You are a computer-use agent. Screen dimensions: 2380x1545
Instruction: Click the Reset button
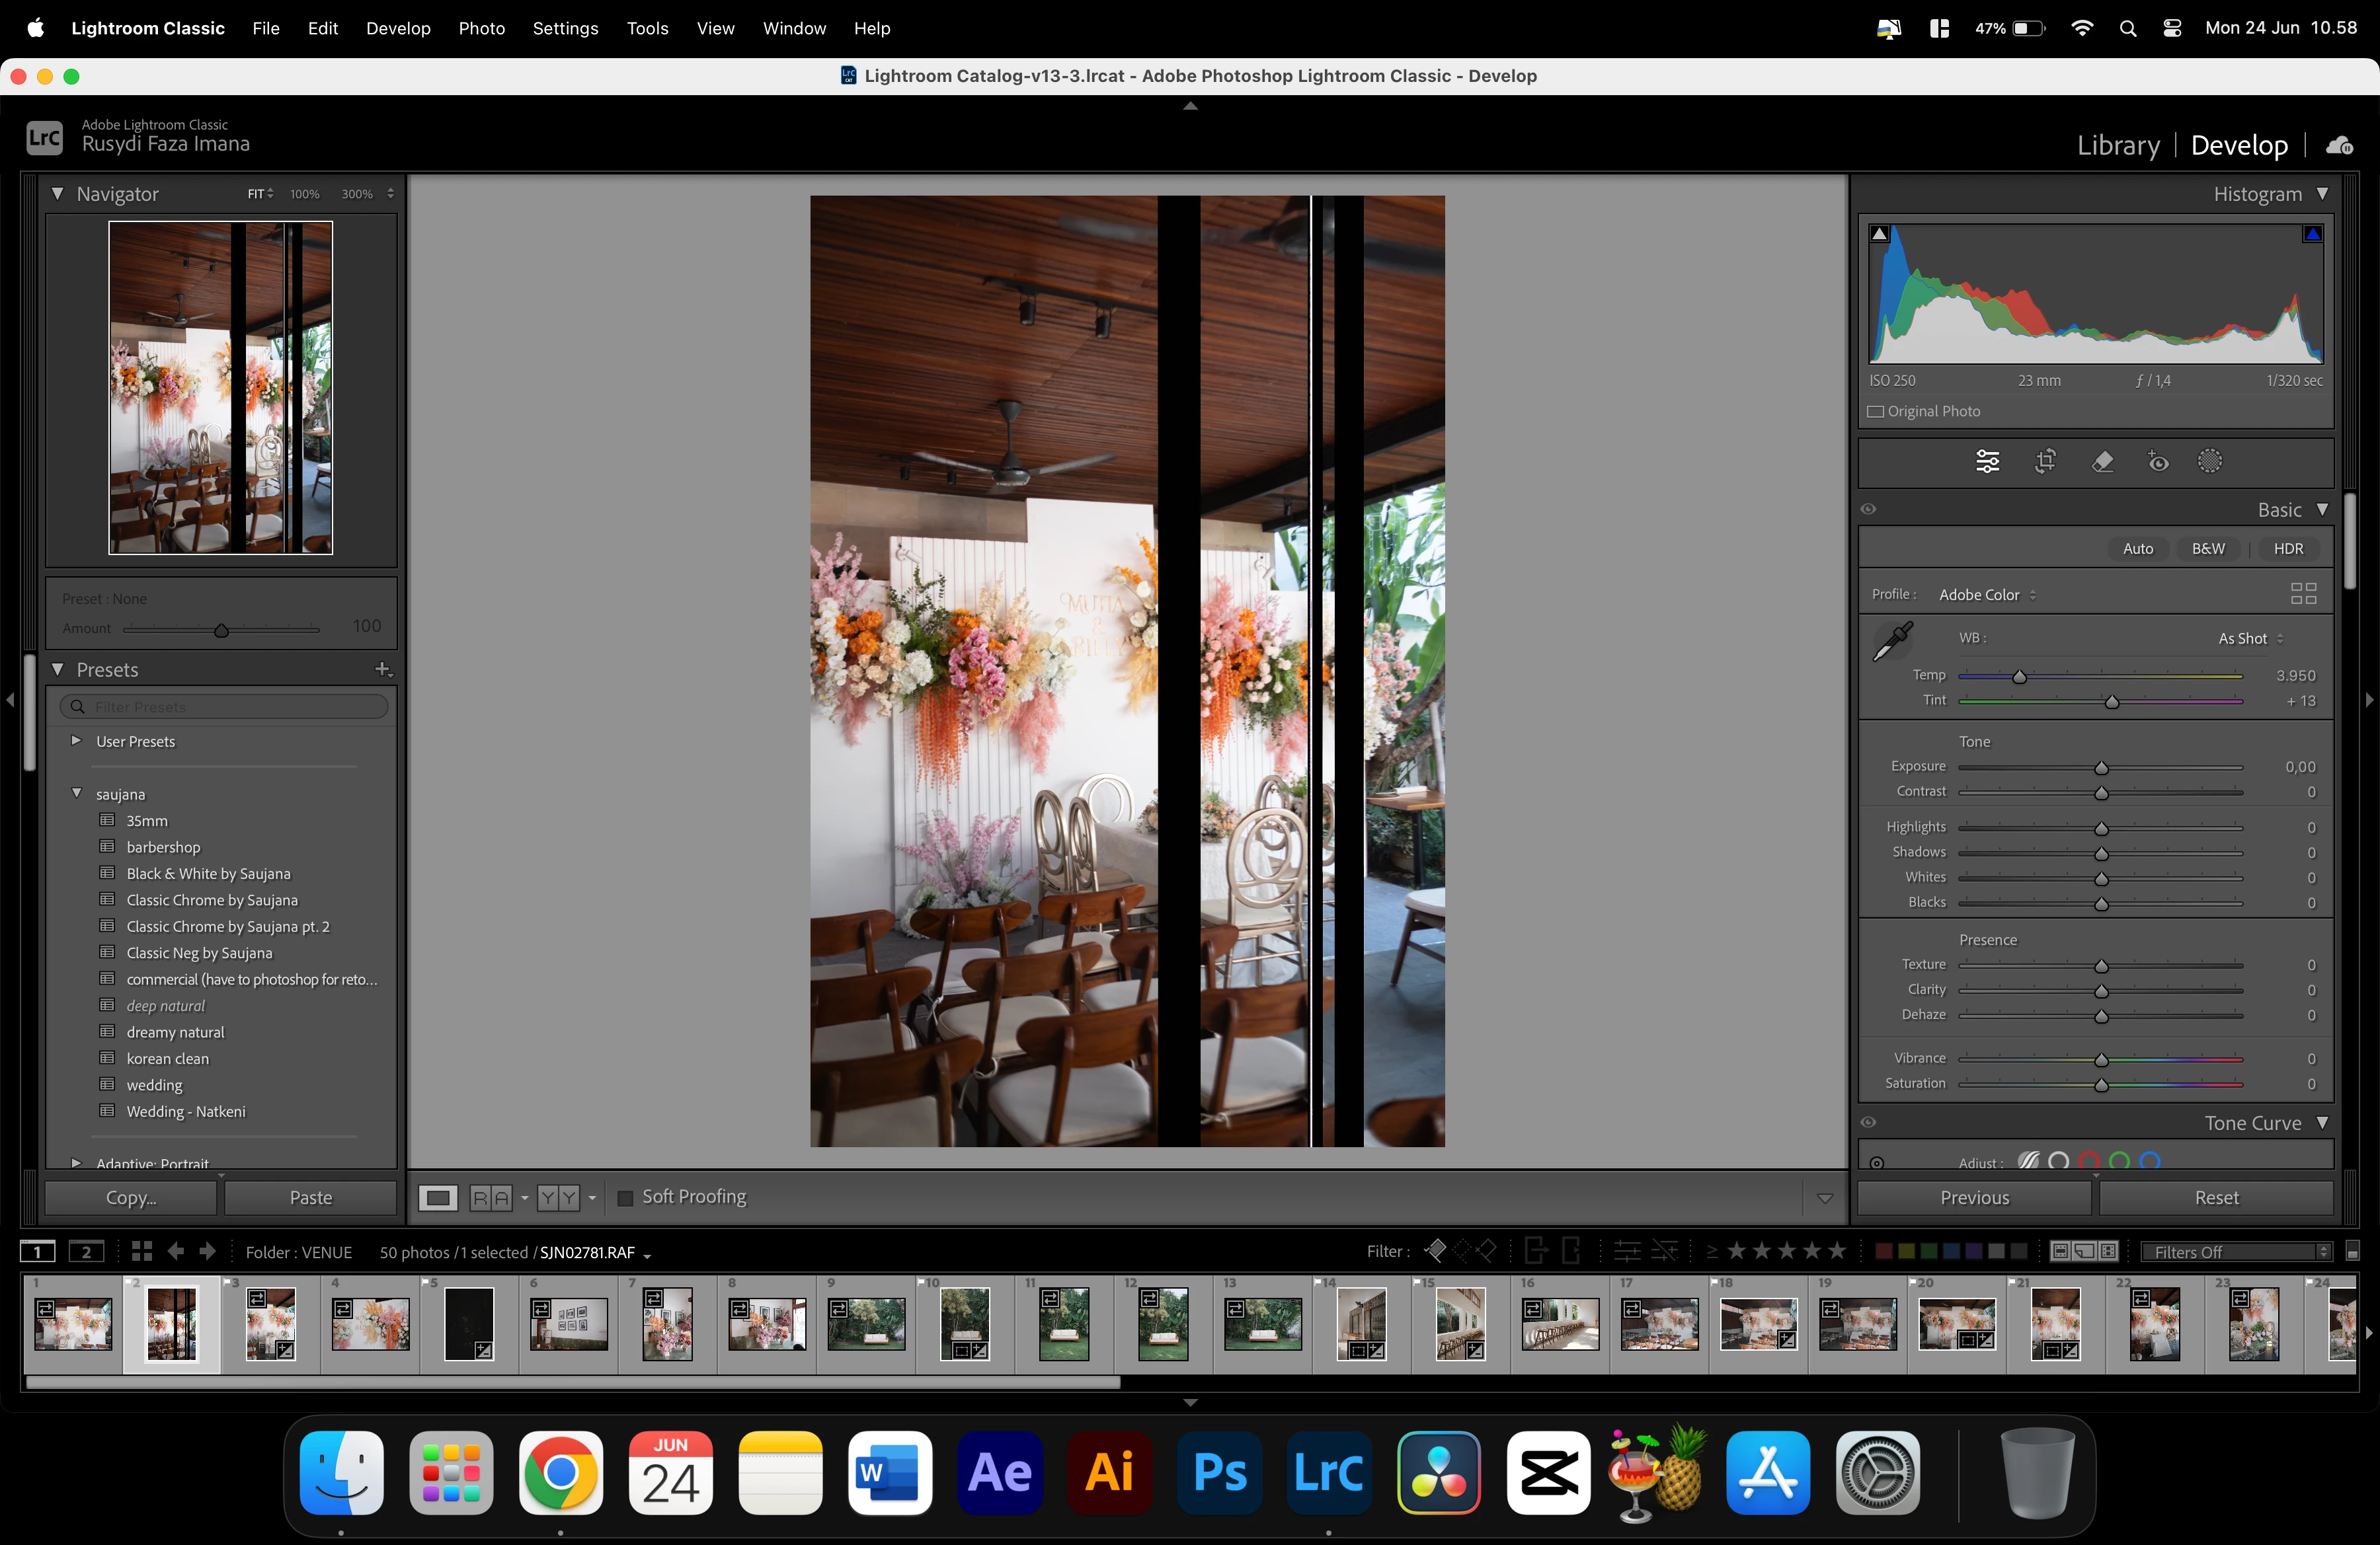tap(2216, 1197)
